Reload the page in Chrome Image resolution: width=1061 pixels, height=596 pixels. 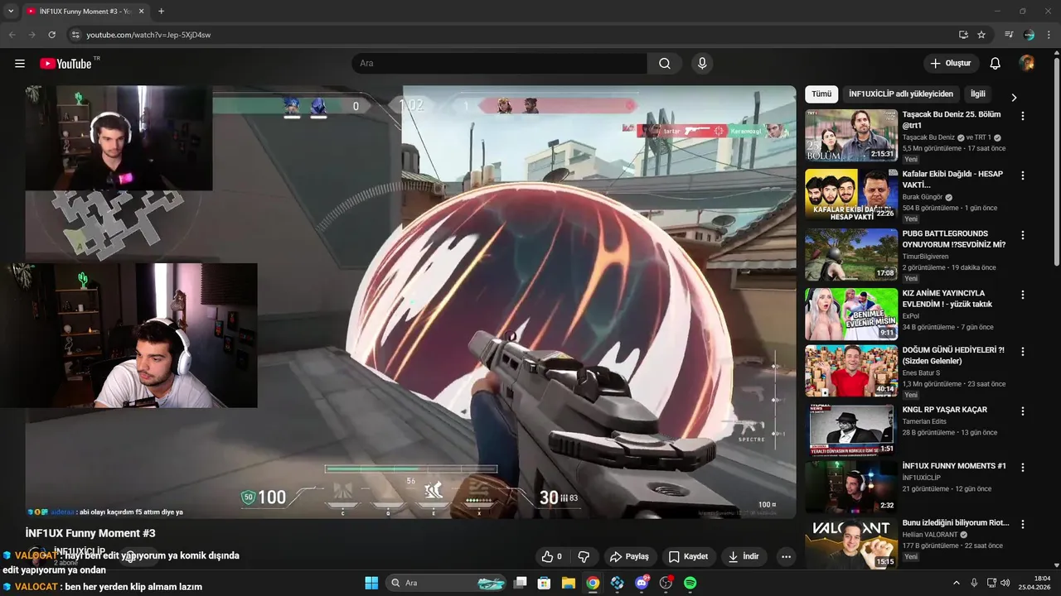point(51,35)
